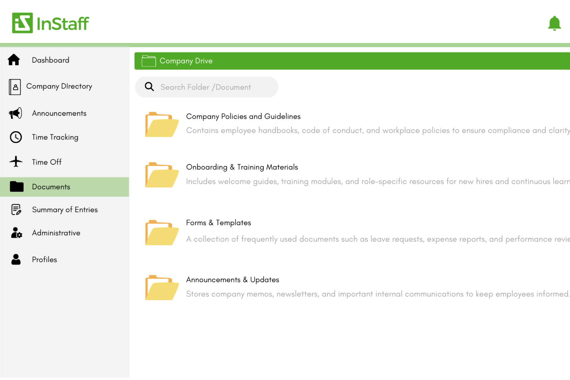This screenshot has height=380, width=570.
Task: Click the Onboarding & Training Materials title
Action: (x=242, y=167)
